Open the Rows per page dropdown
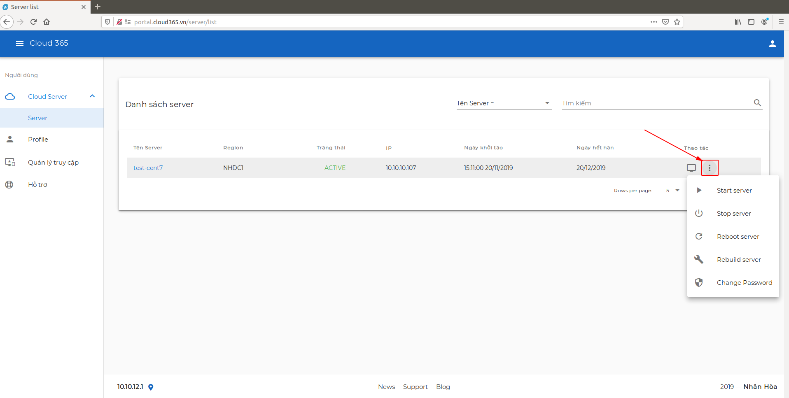 pos(674,191)
